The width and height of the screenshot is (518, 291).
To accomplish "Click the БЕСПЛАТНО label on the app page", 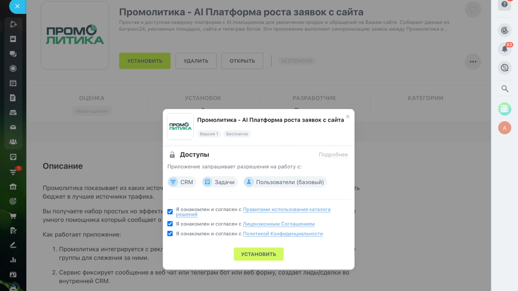I will tap(297, 61).
